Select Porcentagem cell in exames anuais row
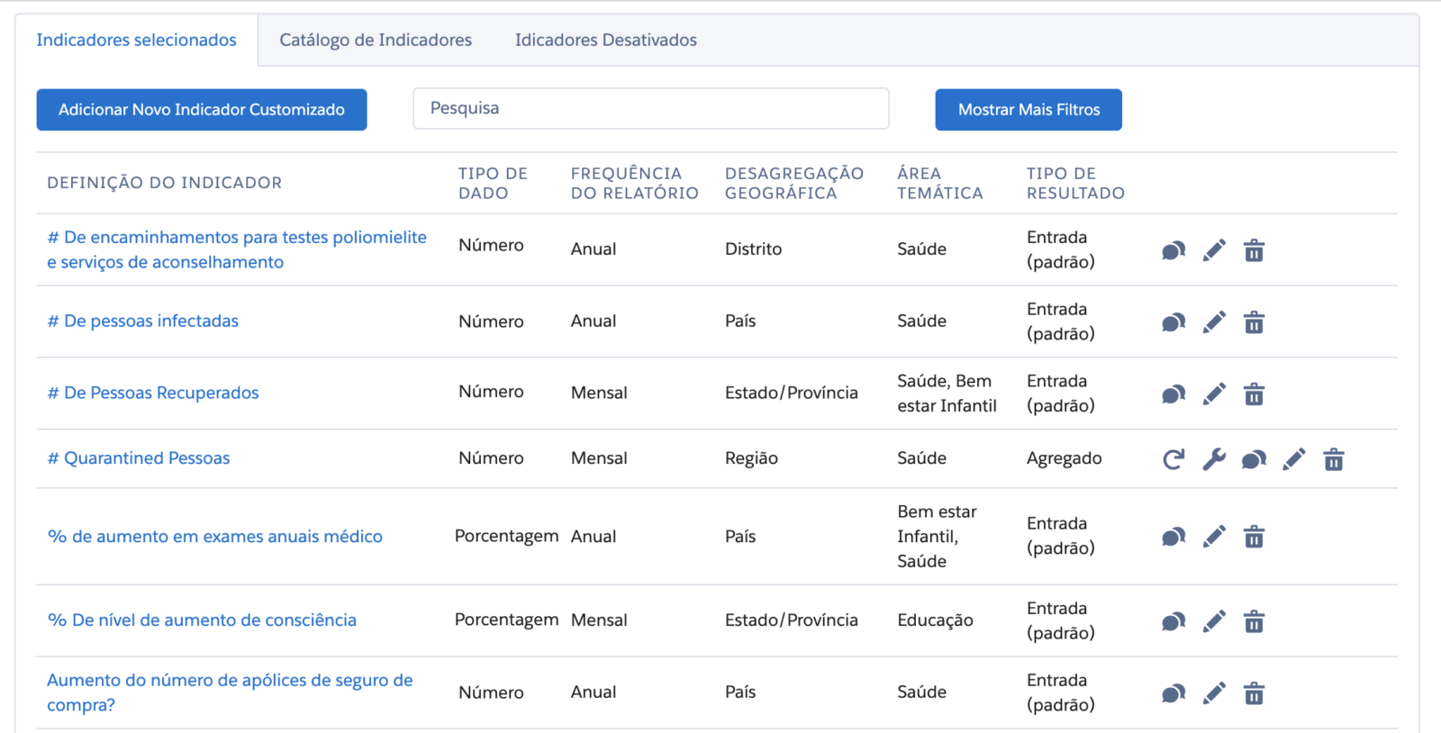 coord(506,536)
